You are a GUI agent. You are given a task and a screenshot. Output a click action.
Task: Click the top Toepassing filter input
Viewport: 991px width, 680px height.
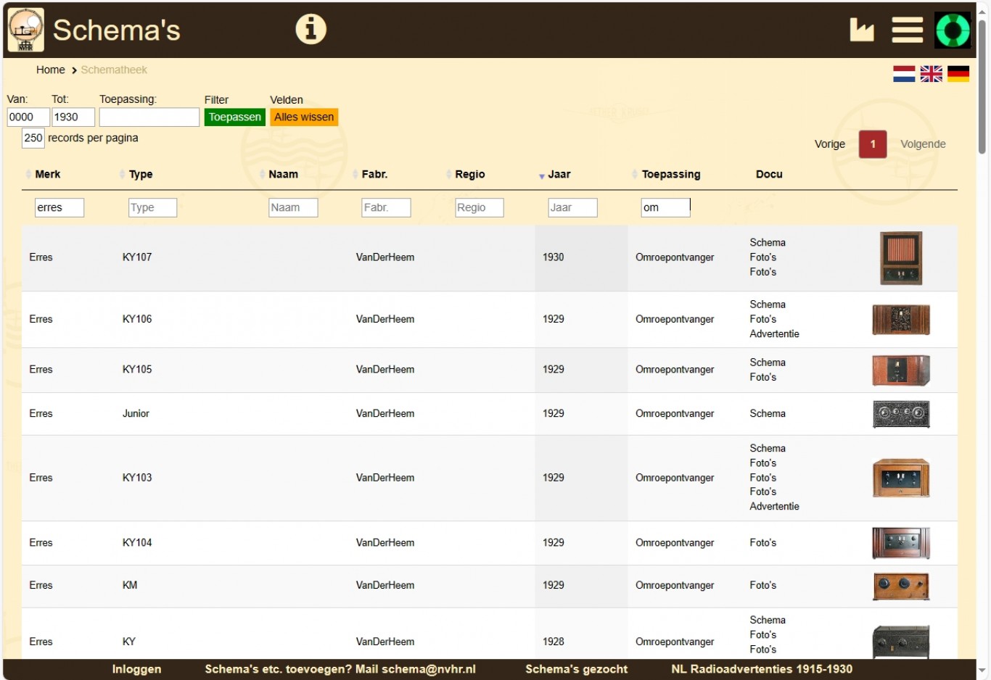point(149,117)
